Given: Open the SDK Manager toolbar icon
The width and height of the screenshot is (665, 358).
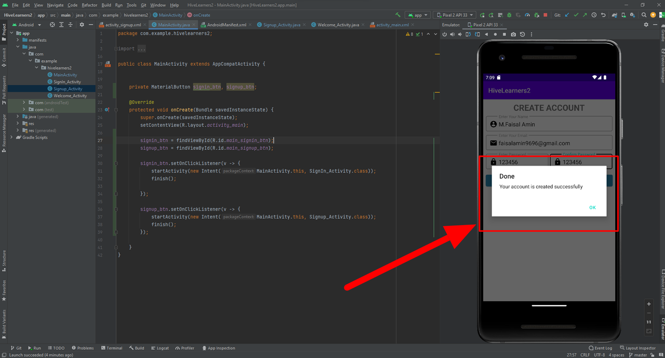Looking at the screenshot, I should click(x=632, y=15).
